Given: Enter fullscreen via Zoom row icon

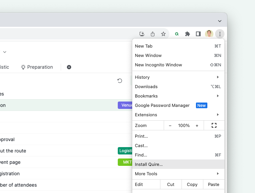Looking at the screenshot, I should click(x=214, y=125).
